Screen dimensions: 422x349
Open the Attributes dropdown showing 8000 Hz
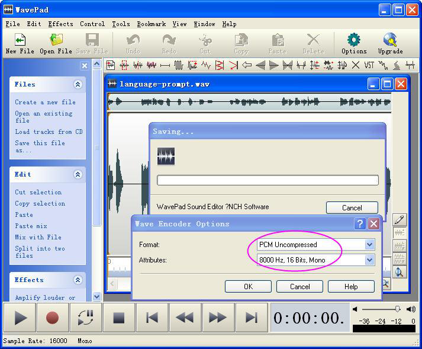369,260
